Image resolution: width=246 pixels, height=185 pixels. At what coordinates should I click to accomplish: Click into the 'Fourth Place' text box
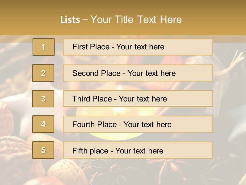[138, 124]
